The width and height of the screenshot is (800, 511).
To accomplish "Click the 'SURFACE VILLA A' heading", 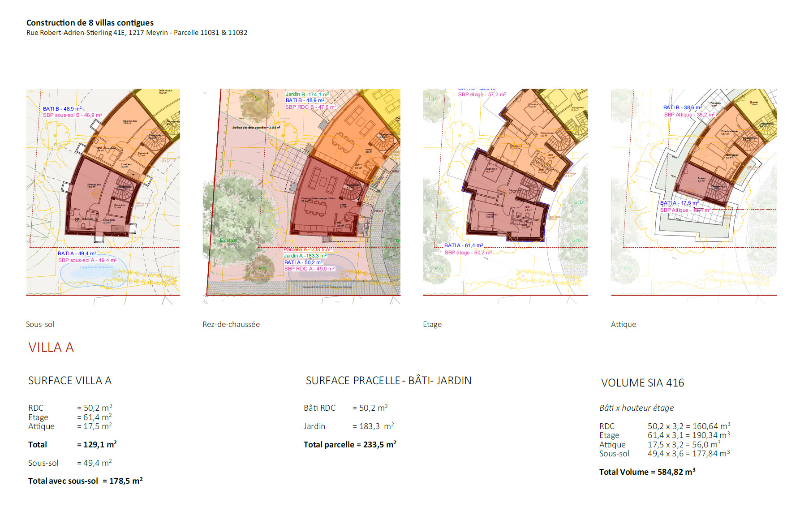I will [70, 381].
